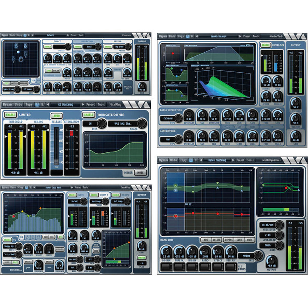This screenshot has height=308, width=308.
Task: Click MultiDynamics Ratio knob
Action: pos(205,253)
